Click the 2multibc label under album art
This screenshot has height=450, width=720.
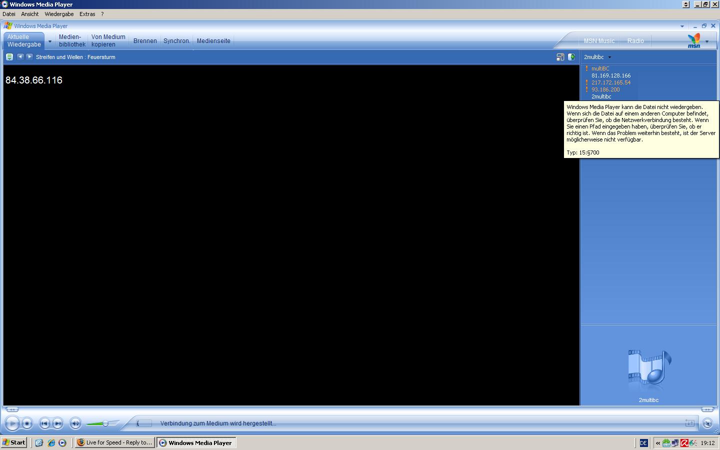coord(648,400)
